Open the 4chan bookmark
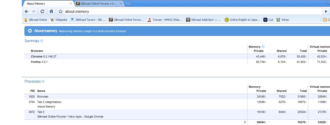 point(282,20)
